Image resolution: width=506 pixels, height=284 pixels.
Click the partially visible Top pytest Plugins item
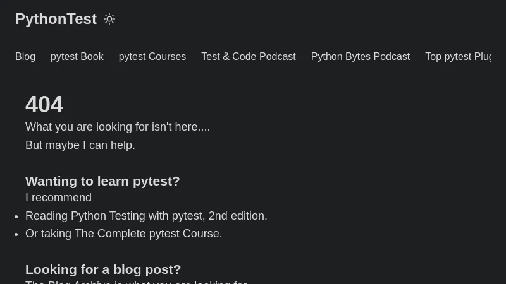pyautogui.click(x=458, y=57)
